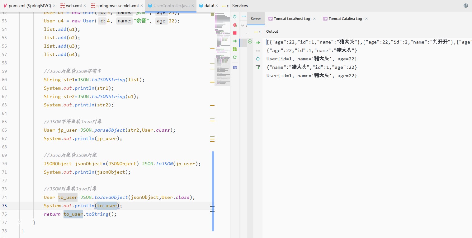Click the green Deploy All arrow icon

(x=235, y=41)
